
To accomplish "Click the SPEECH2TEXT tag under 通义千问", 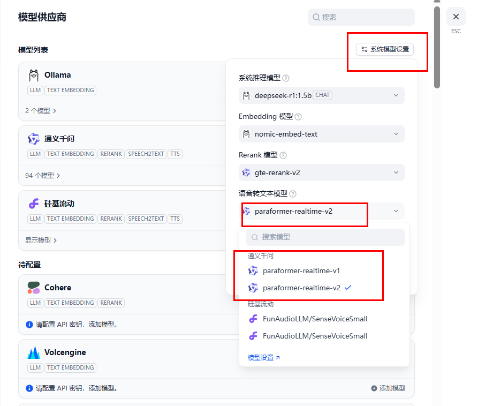I will (x=146, y=154).
